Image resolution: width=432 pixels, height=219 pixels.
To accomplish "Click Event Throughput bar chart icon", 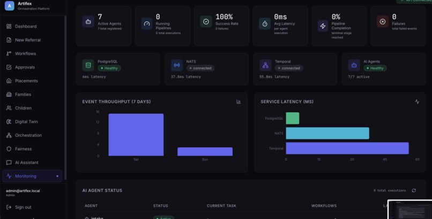I will (239, 102).
